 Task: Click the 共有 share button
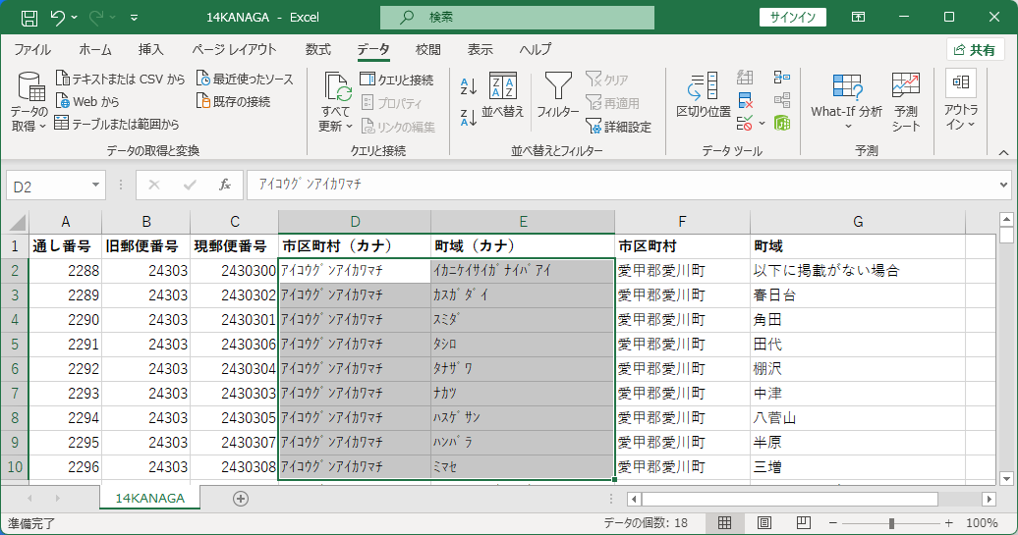[975, 50]
